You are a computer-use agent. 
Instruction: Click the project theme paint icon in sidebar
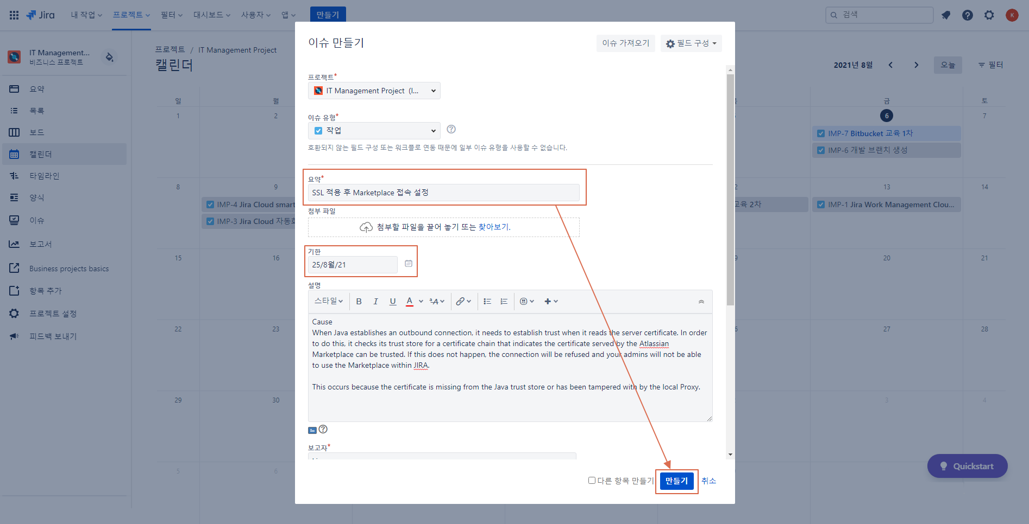click(110, 57)
